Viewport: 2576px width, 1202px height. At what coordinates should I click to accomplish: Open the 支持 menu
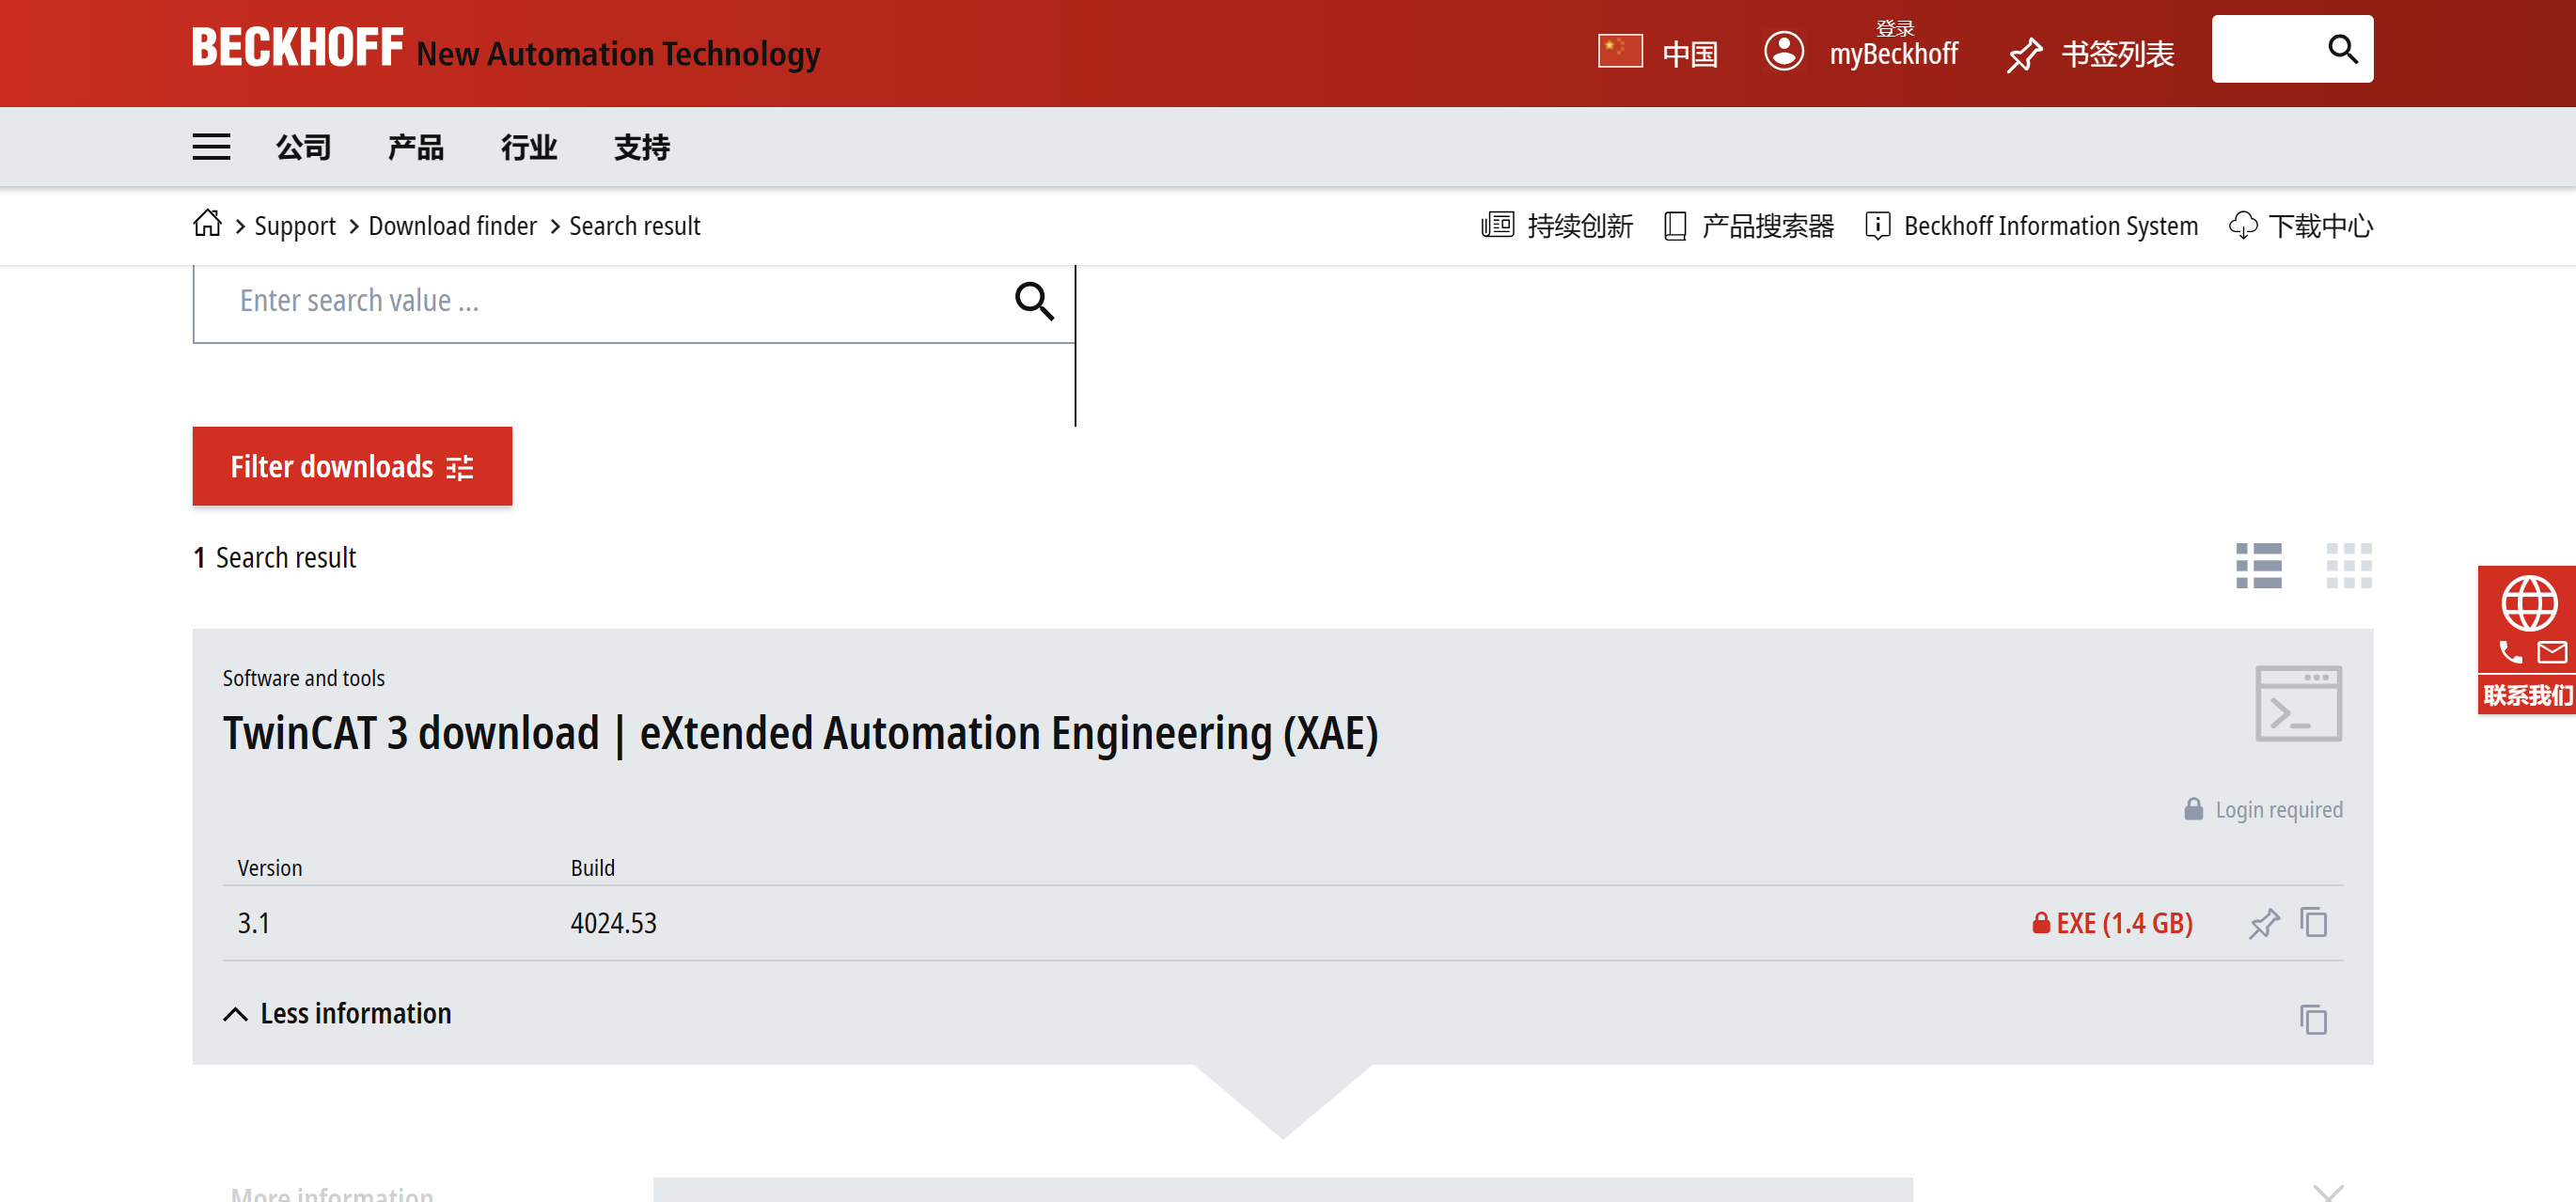(642, 148)
